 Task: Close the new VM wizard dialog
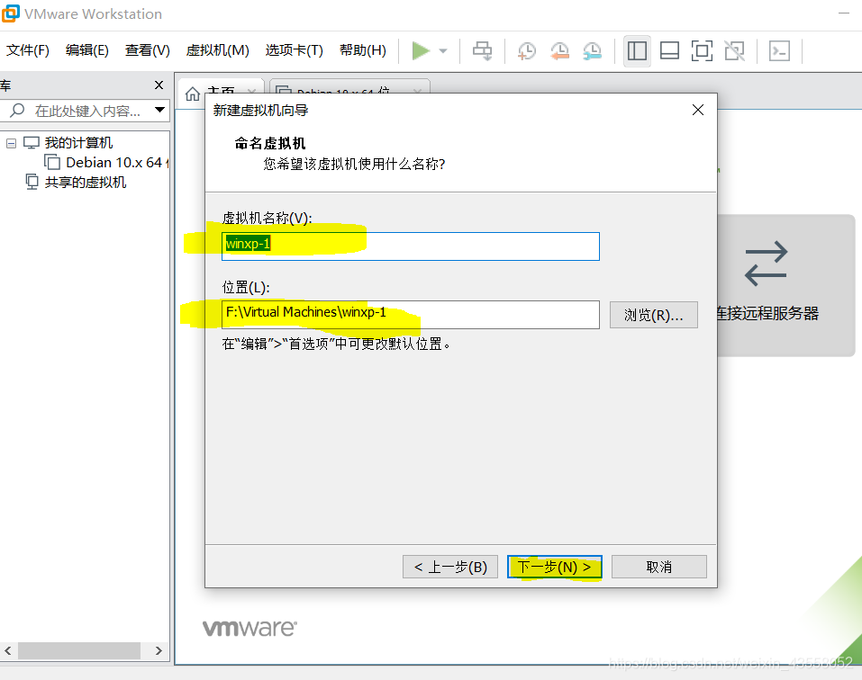click(x=698, y=110)
